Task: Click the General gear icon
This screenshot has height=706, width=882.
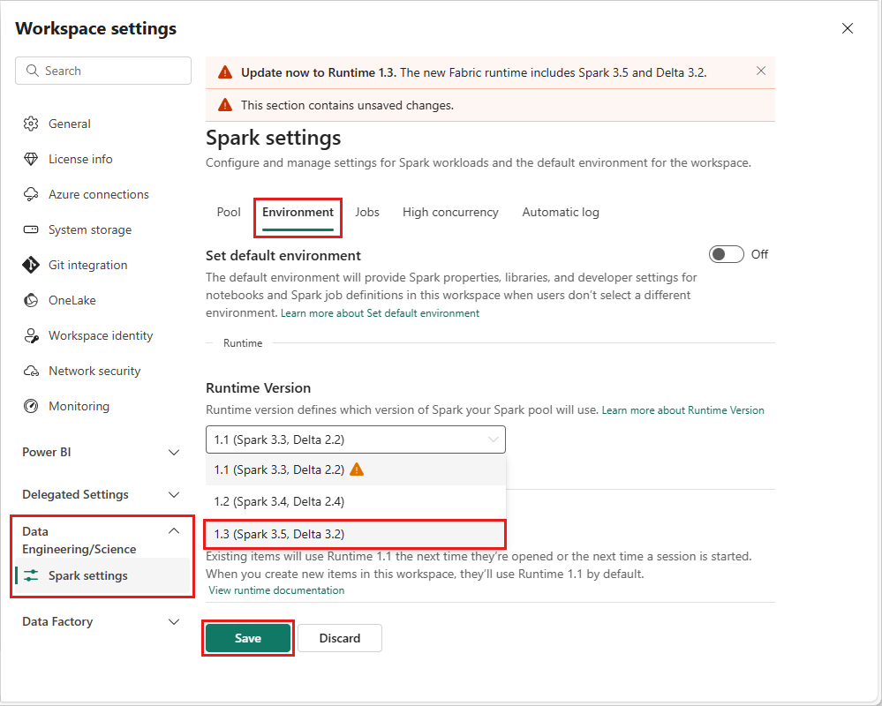Action: (32, 124)
